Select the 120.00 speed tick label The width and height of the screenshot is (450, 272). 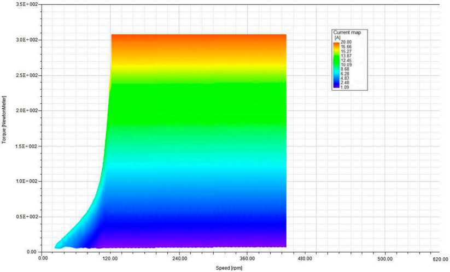tap(110, 258)
